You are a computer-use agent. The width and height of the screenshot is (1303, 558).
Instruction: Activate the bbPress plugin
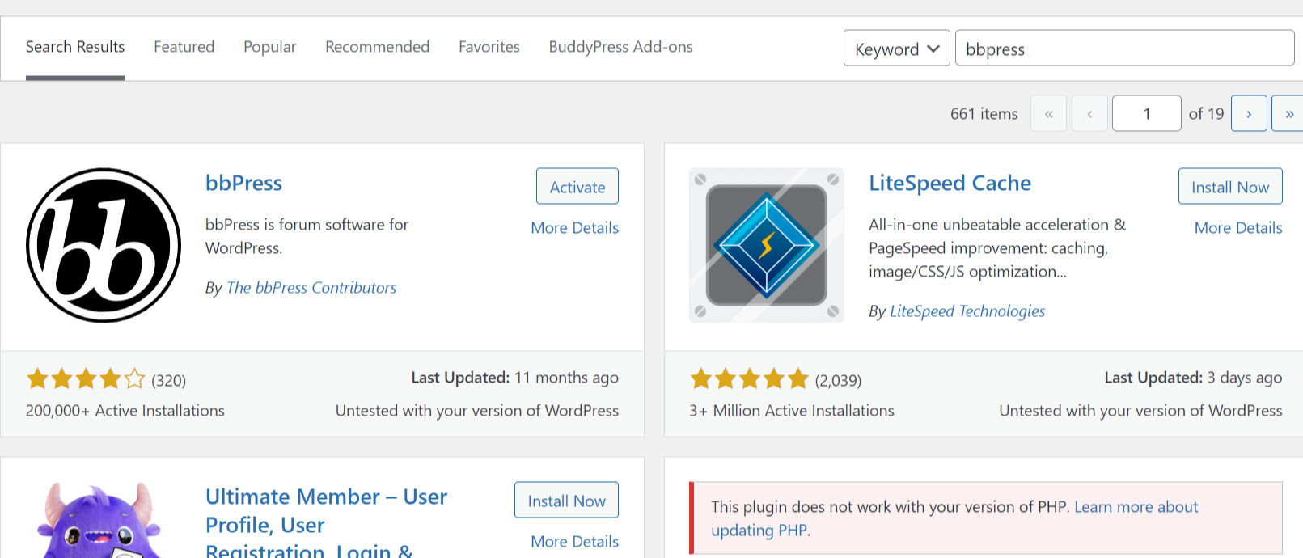coord(577,186)
